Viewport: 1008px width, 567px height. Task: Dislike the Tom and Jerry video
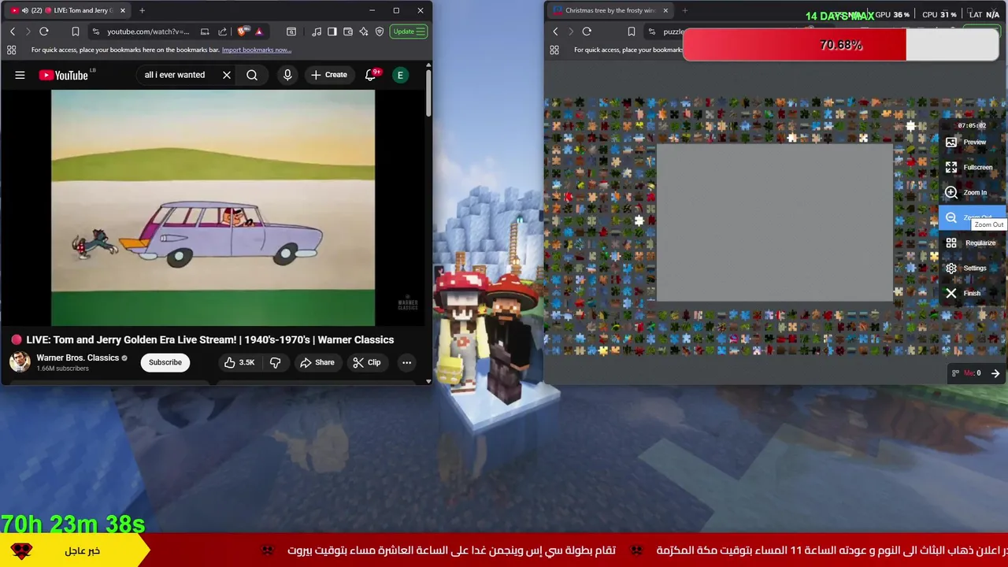(275, 362)
